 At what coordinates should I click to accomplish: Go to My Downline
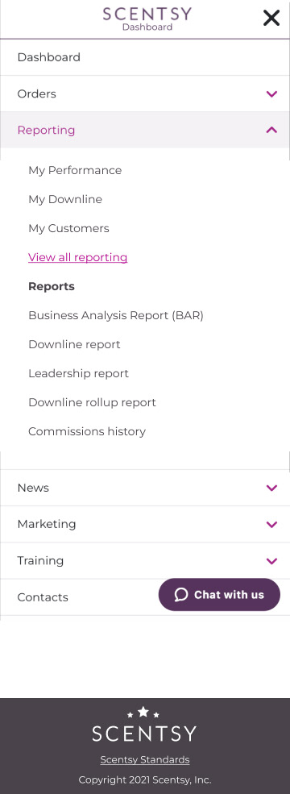tap(65, 200)
